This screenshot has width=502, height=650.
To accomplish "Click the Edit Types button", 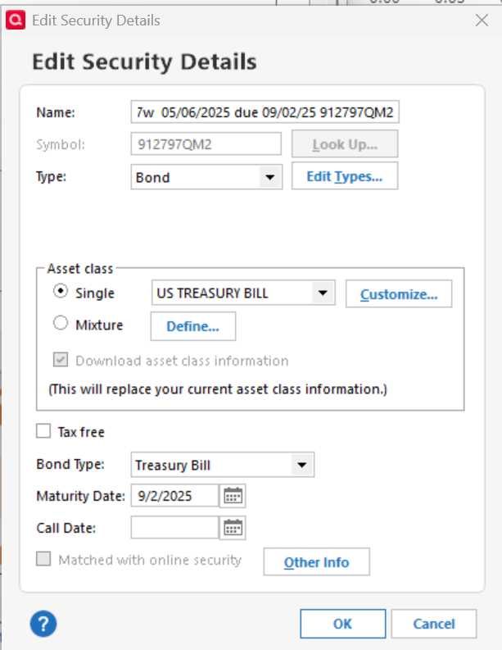I will click(x=345, y=176).
